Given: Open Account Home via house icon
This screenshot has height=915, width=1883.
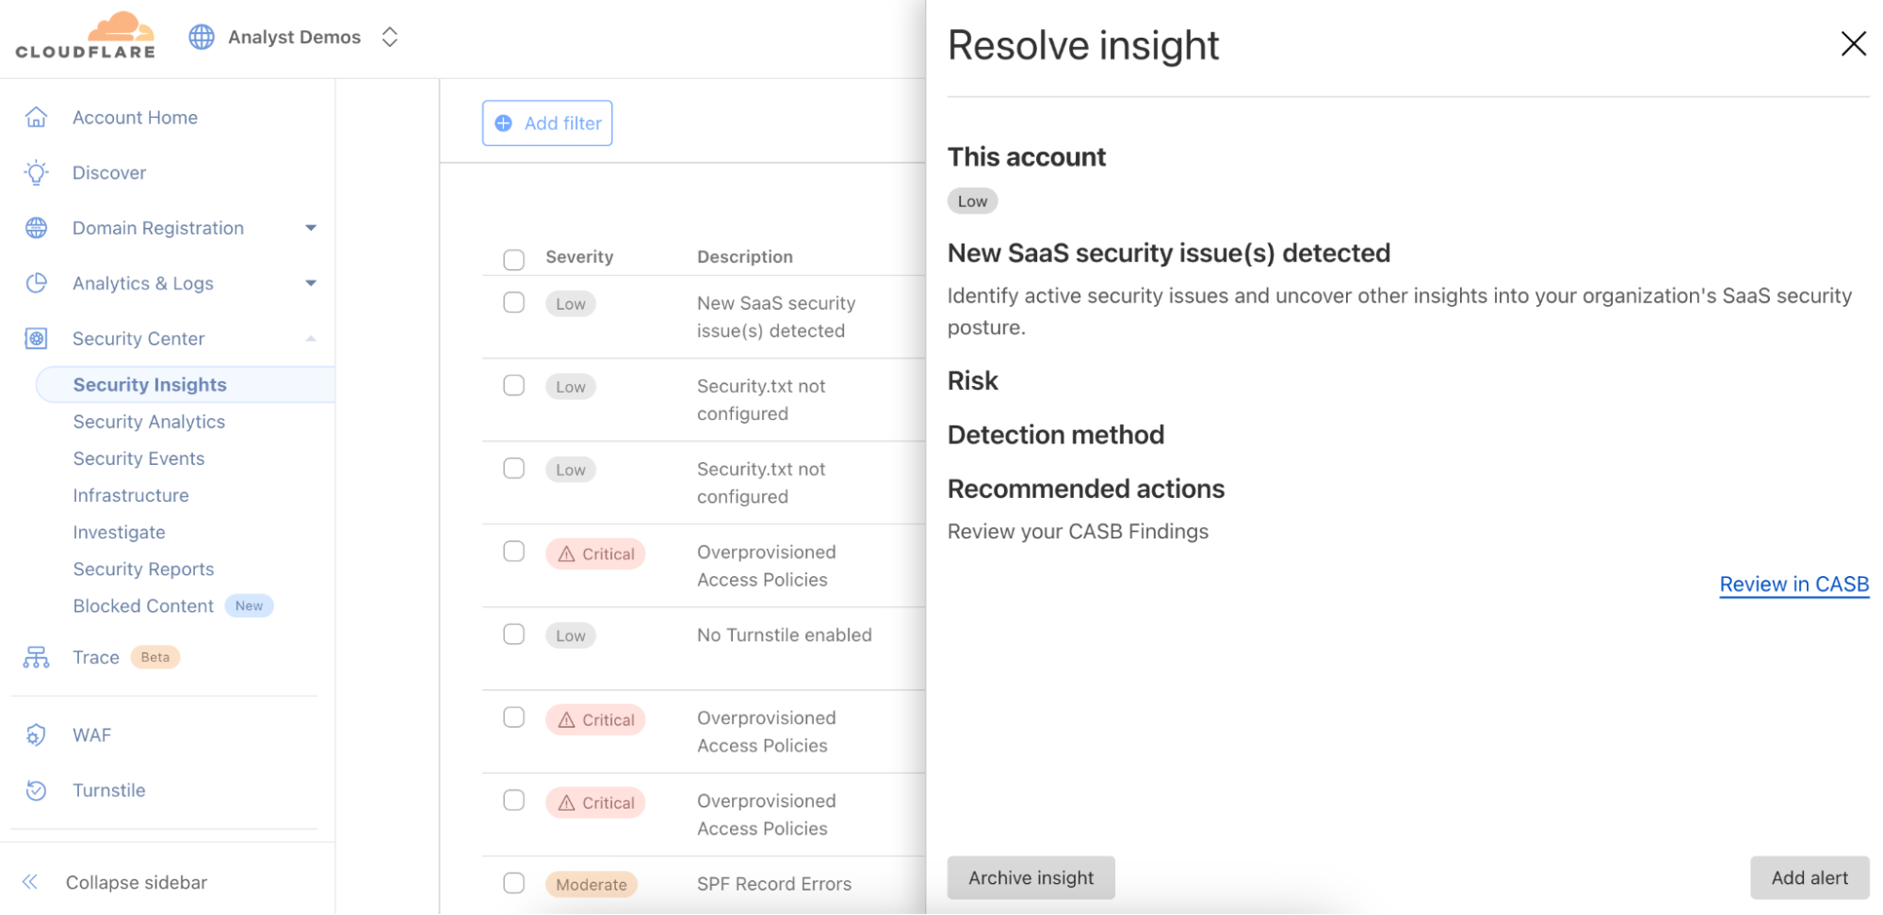Looking at the screenshot, I should click(36, 117).
